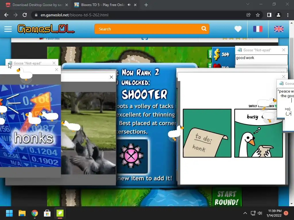Open the Chrome profile menu
The image size is (294, 220).
278,15
